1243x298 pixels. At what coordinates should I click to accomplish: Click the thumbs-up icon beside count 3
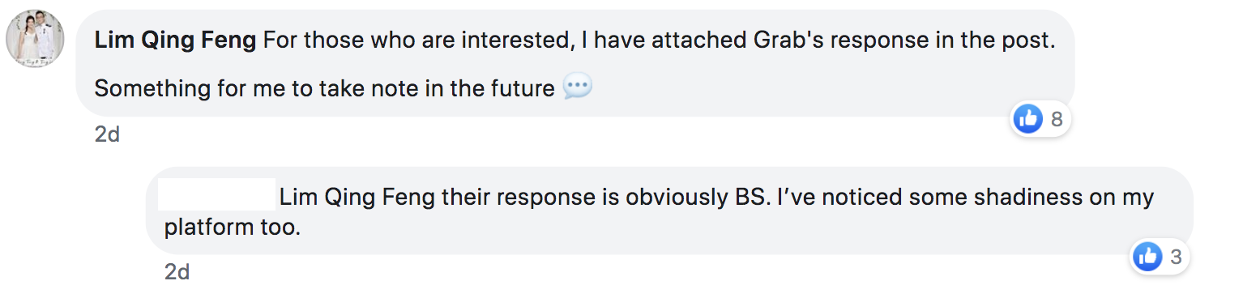click(1148, 257)
